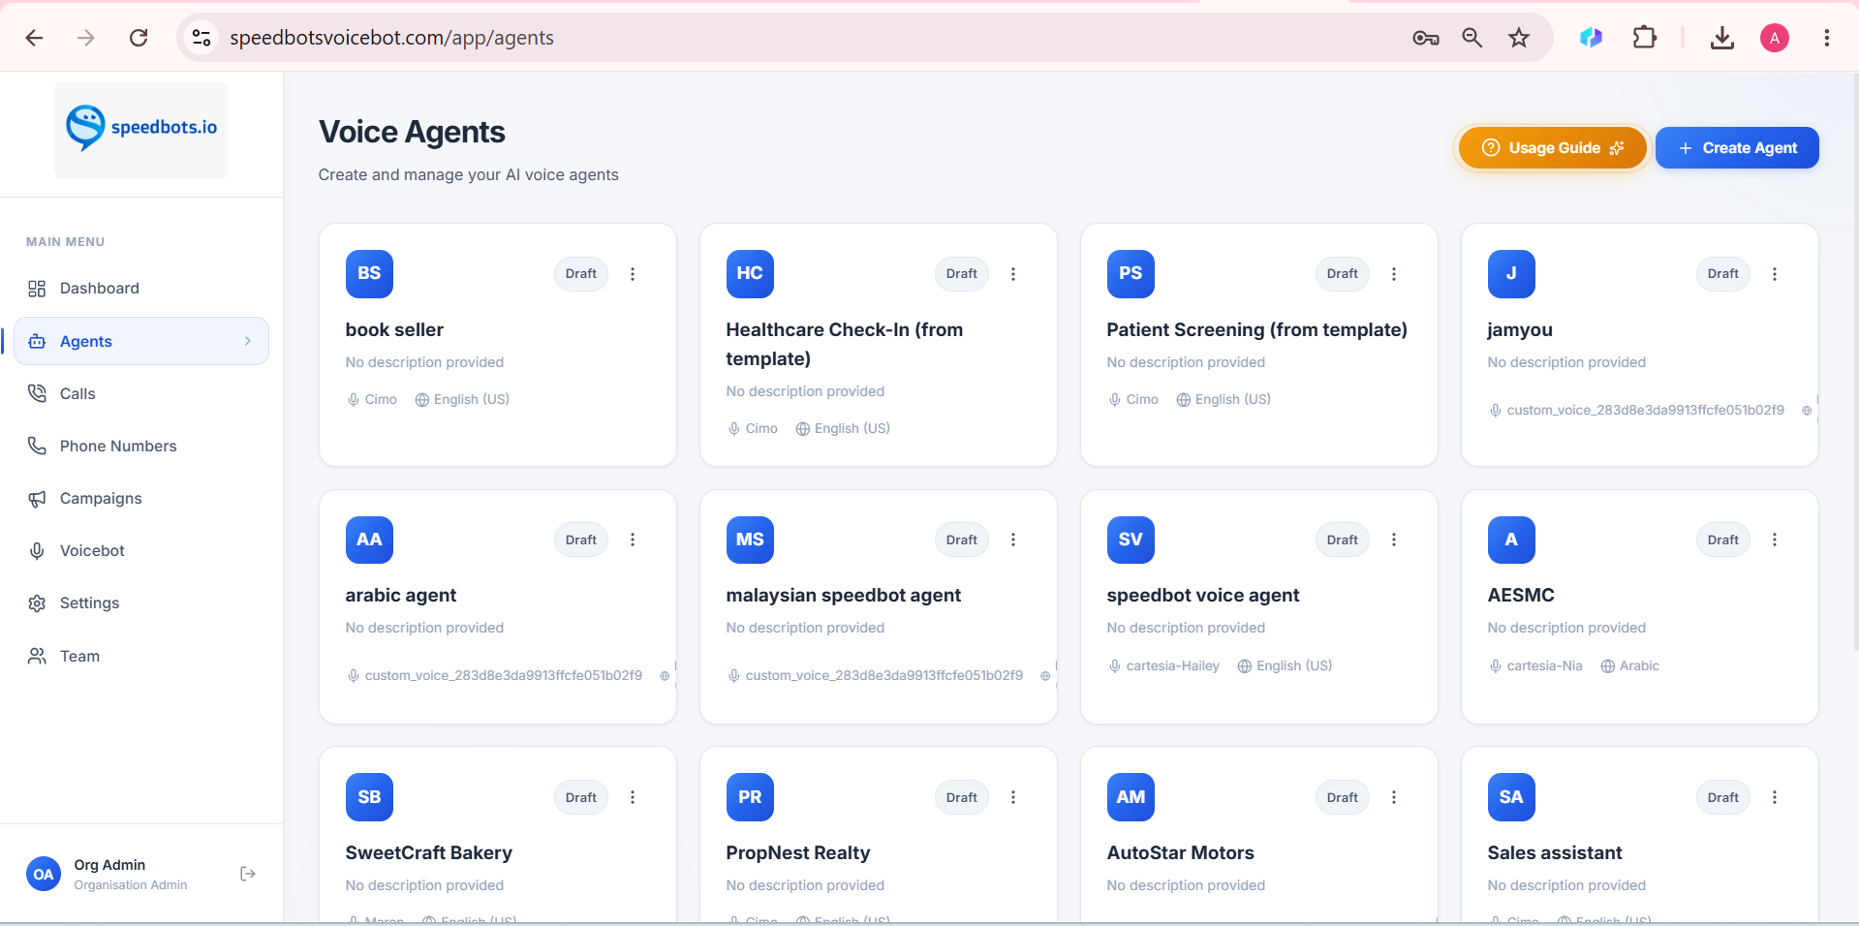Image resolution: width=1859 pixels, height=926 pixels.
Task: Open options menu for SweetCraft Bakery
Action: point(633,797)
